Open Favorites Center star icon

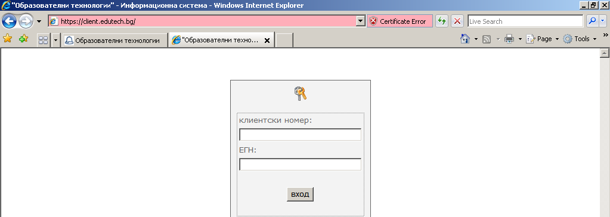(x=7, y=39)
